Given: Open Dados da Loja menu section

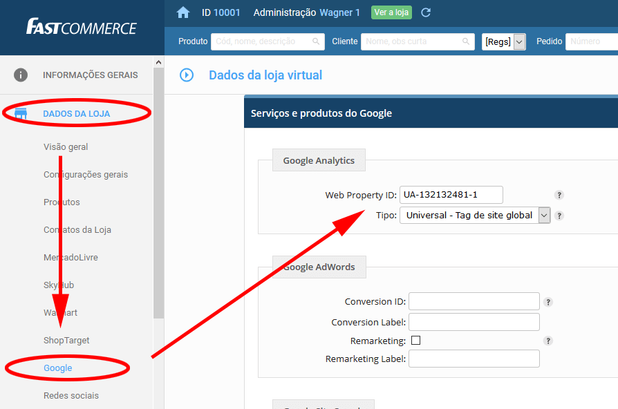Looking at the screenshot, I should [77, 113].
